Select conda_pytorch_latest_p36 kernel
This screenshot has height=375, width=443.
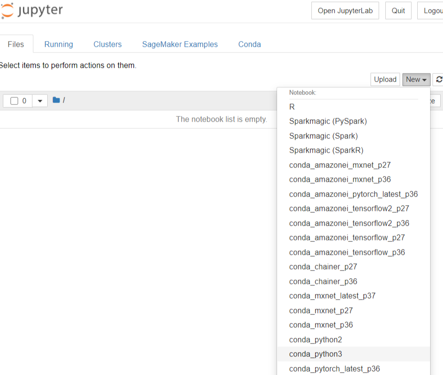click(x=353, y=368)
